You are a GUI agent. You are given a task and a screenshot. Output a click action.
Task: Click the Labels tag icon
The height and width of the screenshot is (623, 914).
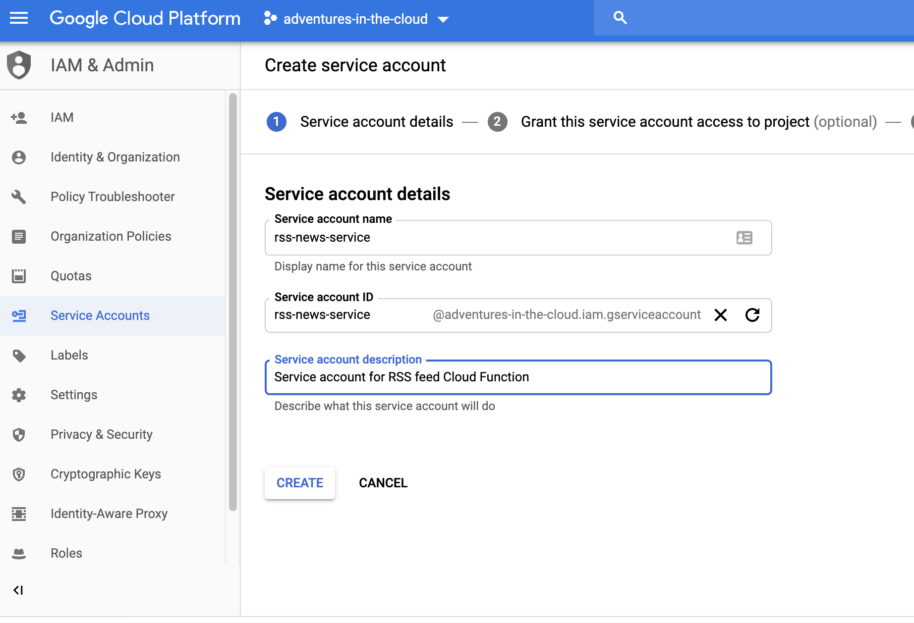(19, 356)
